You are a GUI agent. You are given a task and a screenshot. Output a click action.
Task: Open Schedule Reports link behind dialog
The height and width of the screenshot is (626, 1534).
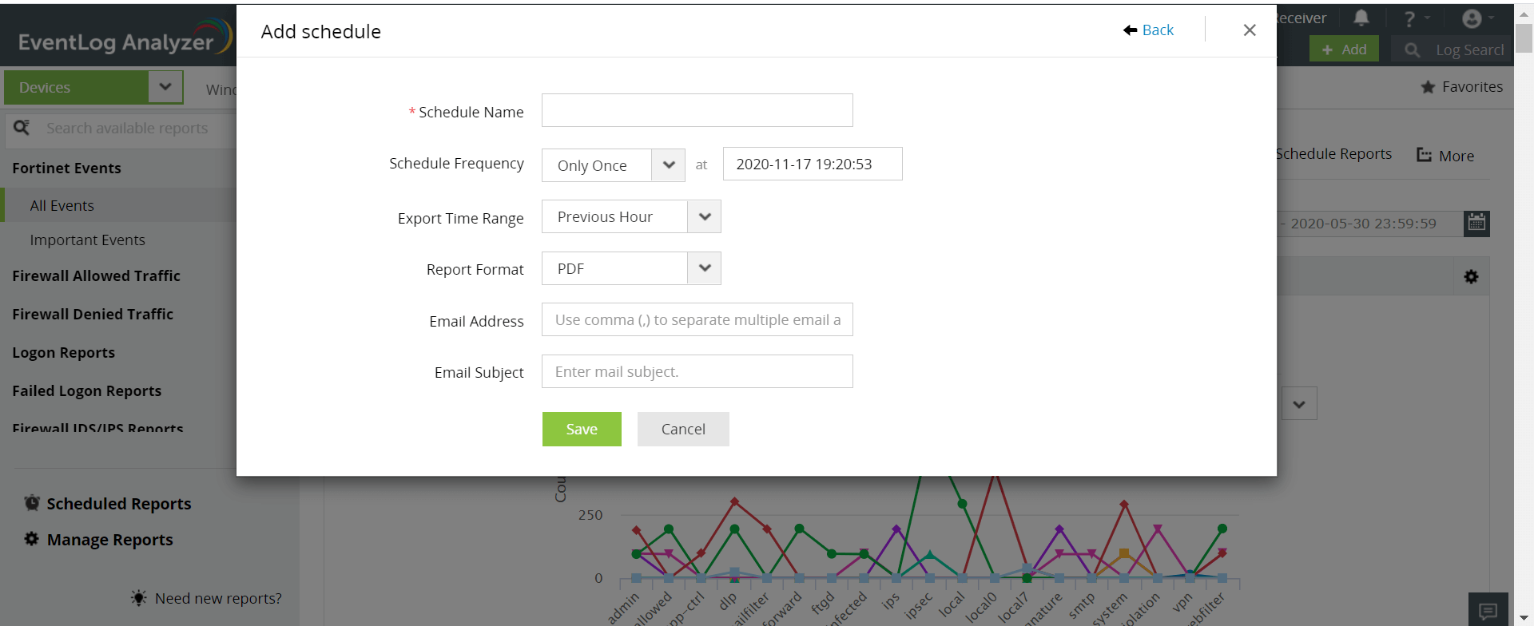(1334, 154)
